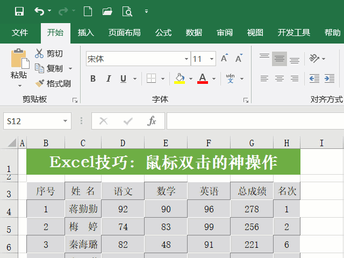
Task: Create a new blank document icon
Action: (x=88, y=11)
